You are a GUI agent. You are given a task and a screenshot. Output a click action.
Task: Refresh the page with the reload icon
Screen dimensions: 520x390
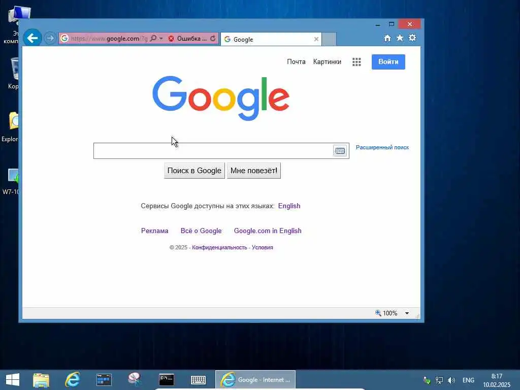pos(213,39)
